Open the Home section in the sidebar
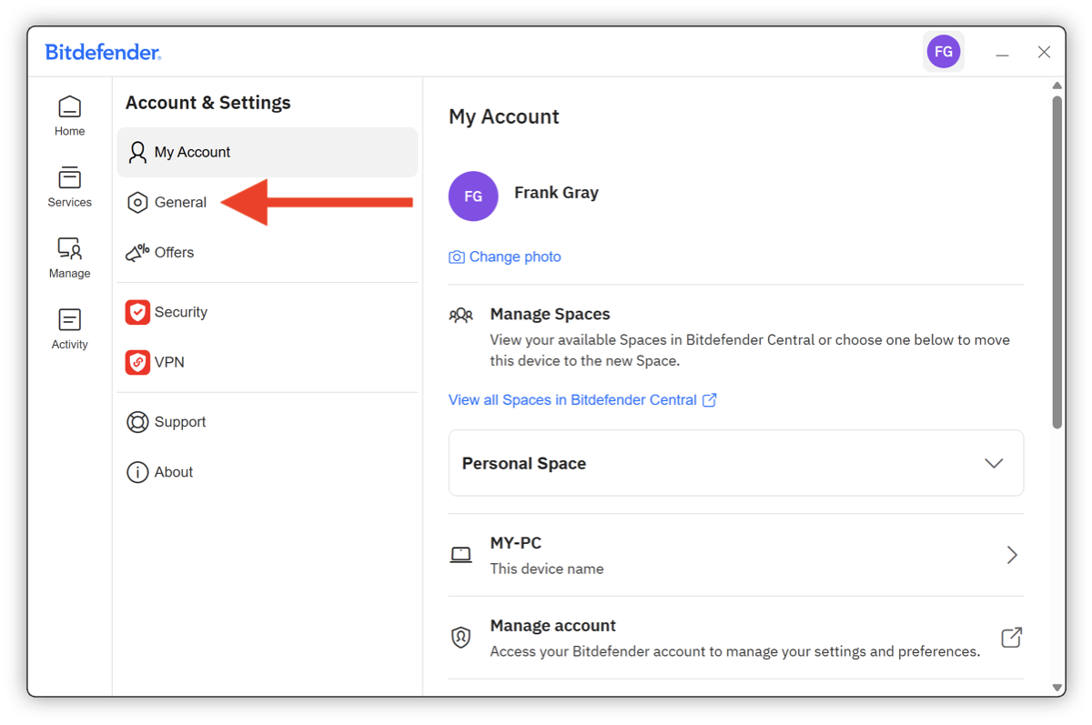Image resolution: width=1092 pixels, height=725 pixels. tap(69, 116)
